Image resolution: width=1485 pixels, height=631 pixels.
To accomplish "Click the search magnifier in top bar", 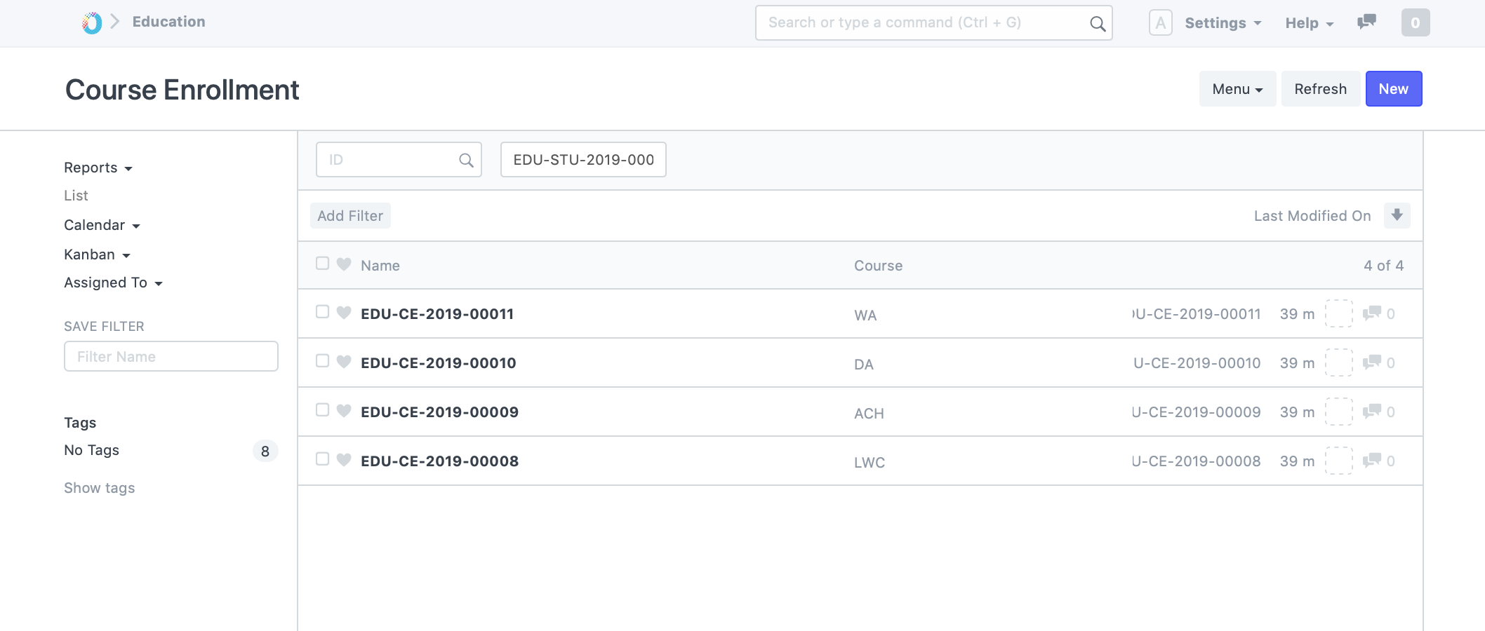I will point(1097,24).
